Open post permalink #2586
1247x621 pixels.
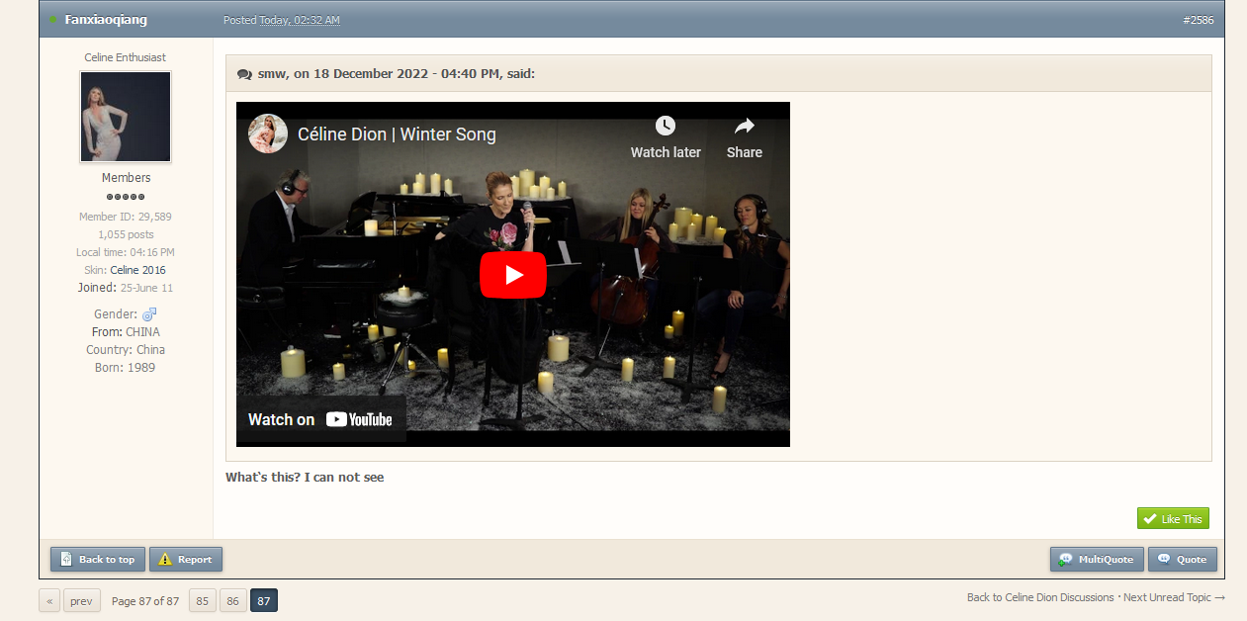(1198, 20)
